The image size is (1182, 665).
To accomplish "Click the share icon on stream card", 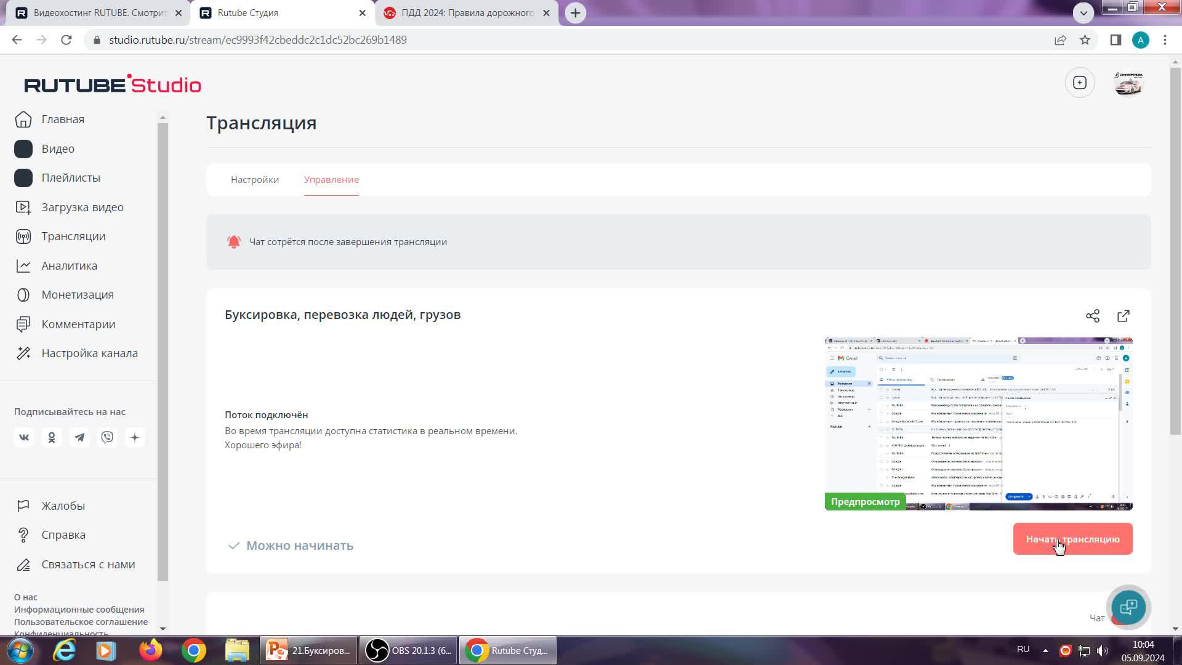I will coord(1093,316).
